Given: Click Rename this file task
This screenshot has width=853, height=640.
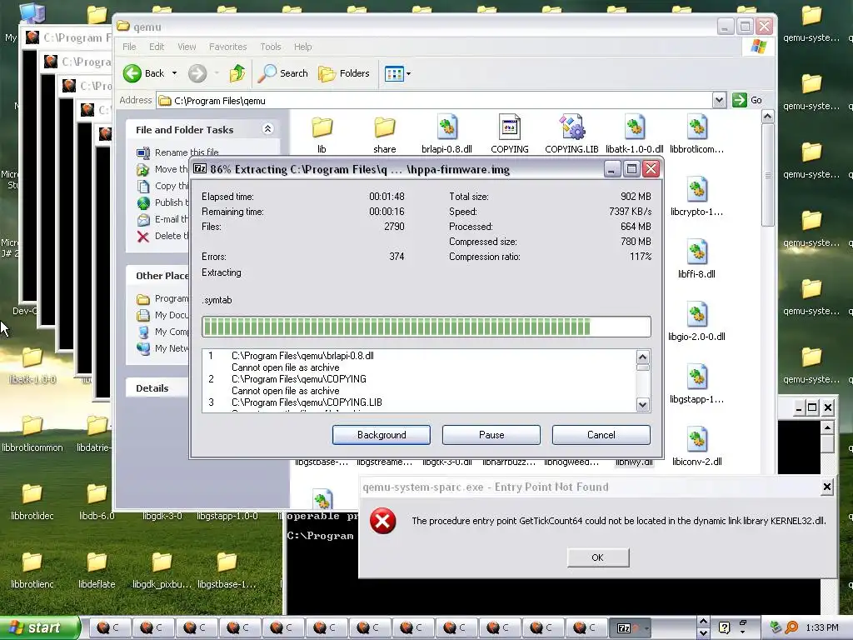Looking at the screenshot, I should pyautogui.click(x=187, y=152).
